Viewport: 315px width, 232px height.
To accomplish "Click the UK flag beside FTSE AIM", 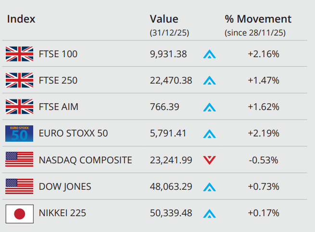I will (19, 107).
